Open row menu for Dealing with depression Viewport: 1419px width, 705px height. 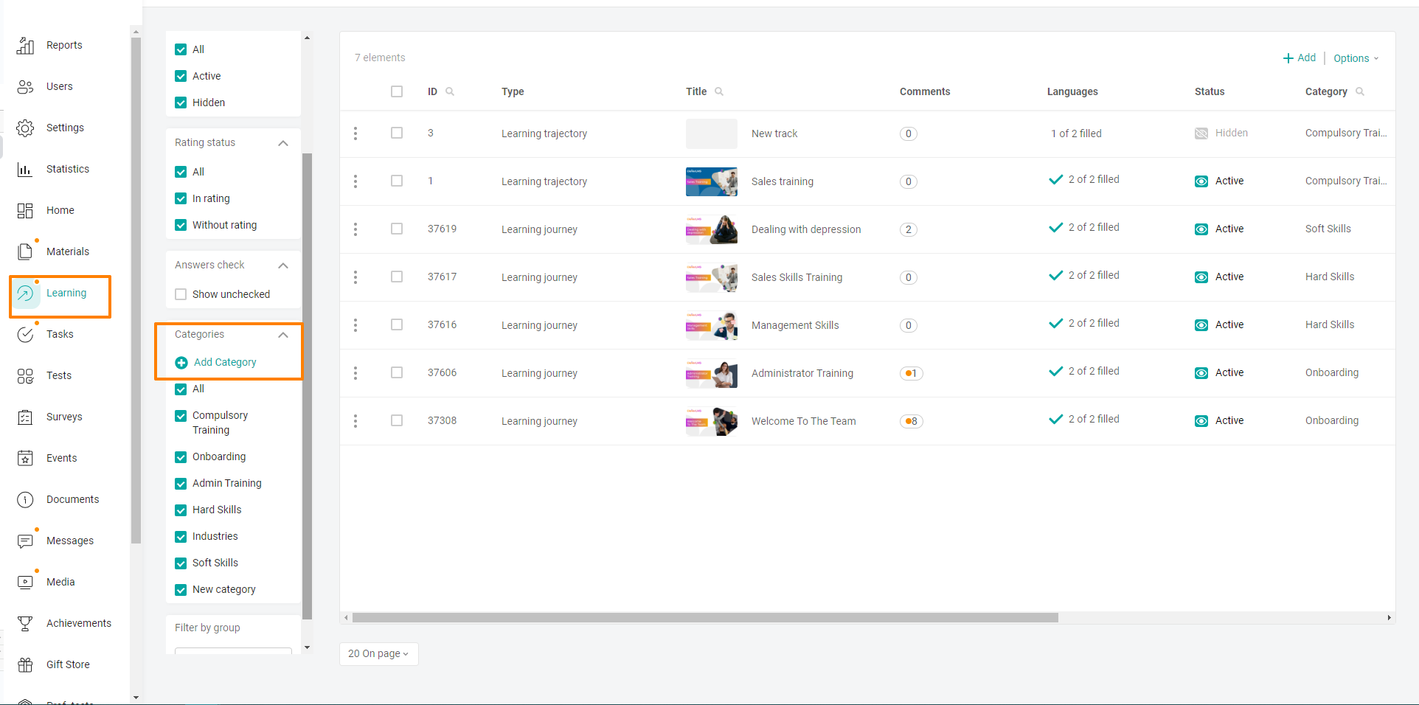(355, 229)
